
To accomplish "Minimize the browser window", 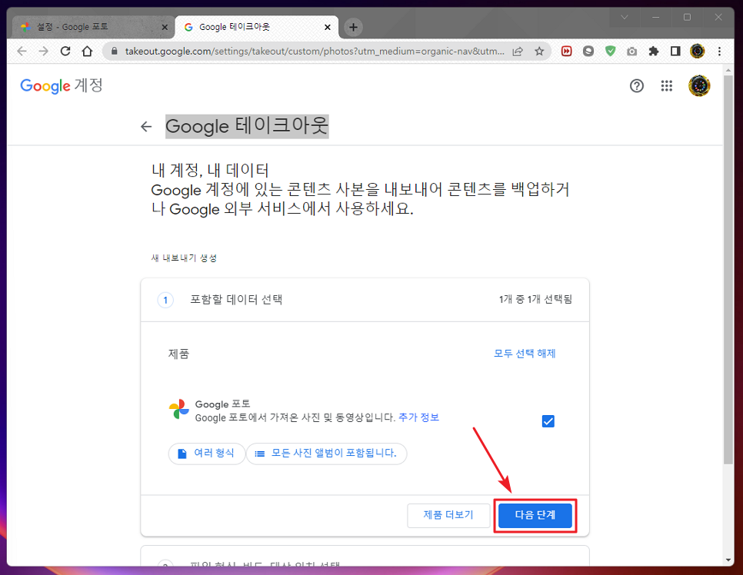I will tap(656, 18).
